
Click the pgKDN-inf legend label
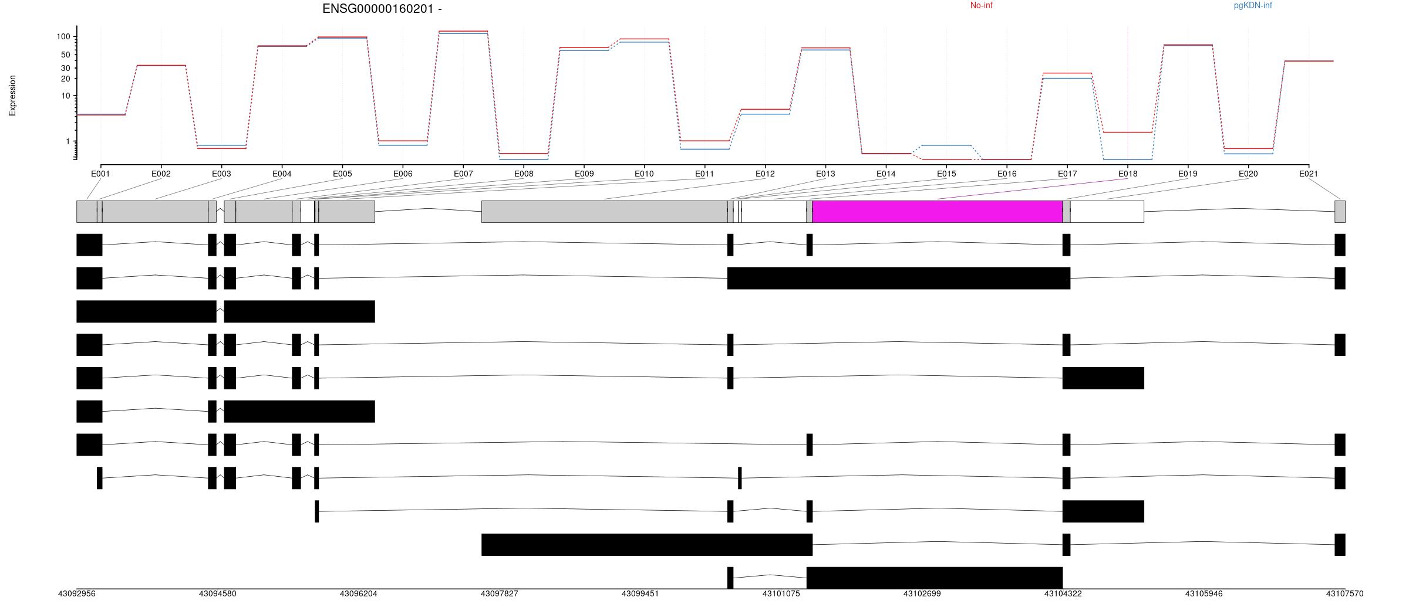pyautogui.click(x=1253, y=5)
